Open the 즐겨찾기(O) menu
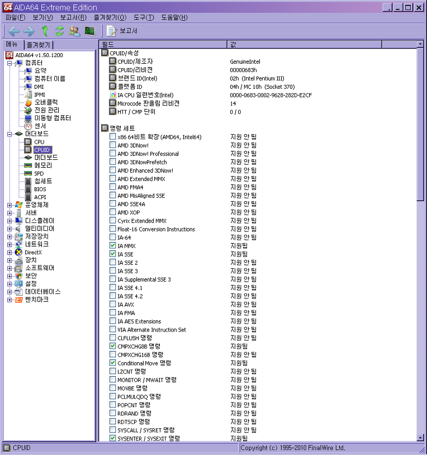The height and width of the screenshot is (455, 427). [110, 17]
